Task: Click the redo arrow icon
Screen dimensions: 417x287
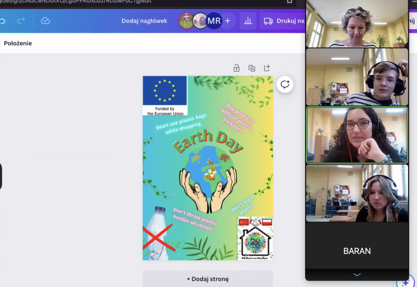Action: pos(21,21)
